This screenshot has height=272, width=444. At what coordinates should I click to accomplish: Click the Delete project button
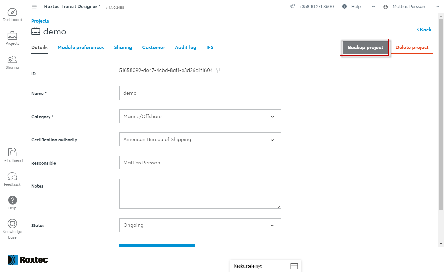(412, 47)
